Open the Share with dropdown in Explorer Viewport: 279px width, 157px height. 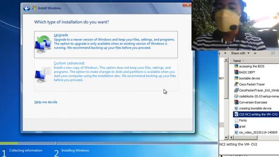[x=240, y=53]
